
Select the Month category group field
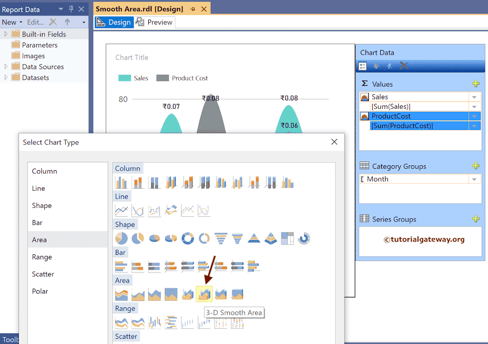414,179
